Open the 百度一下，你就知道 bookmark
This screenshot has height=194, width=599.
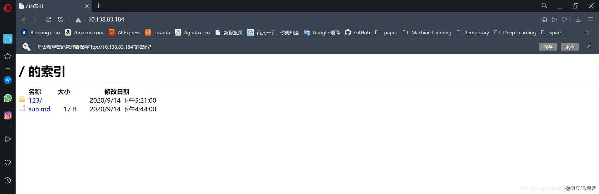click(x=273, y=32)
